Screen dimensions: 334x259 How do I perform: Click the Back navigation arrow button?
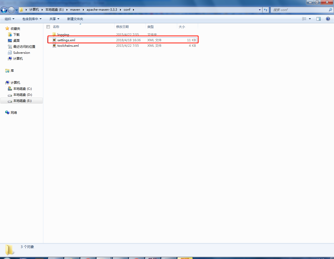click(4, 10)
